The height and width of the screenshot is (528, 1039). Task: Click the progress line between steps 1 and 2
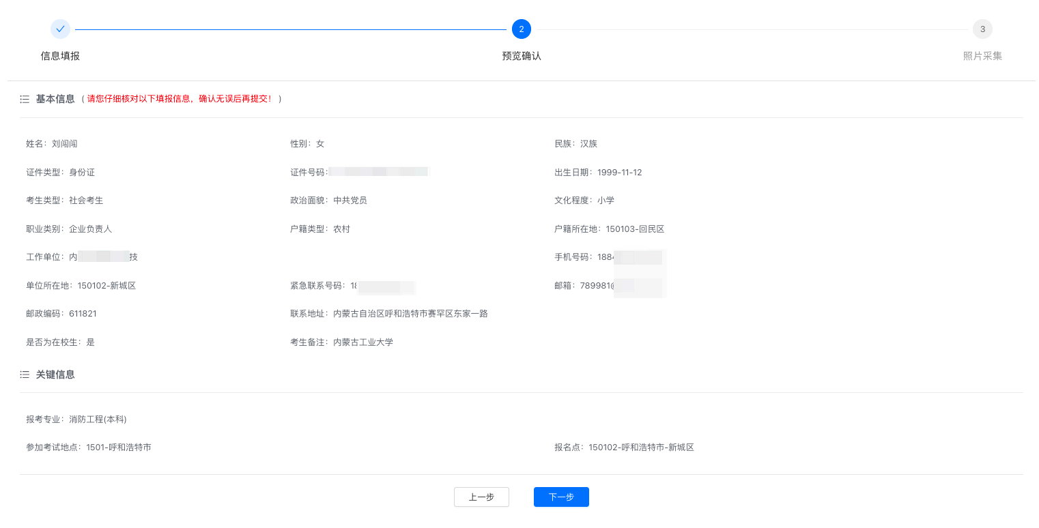(290, 29)
